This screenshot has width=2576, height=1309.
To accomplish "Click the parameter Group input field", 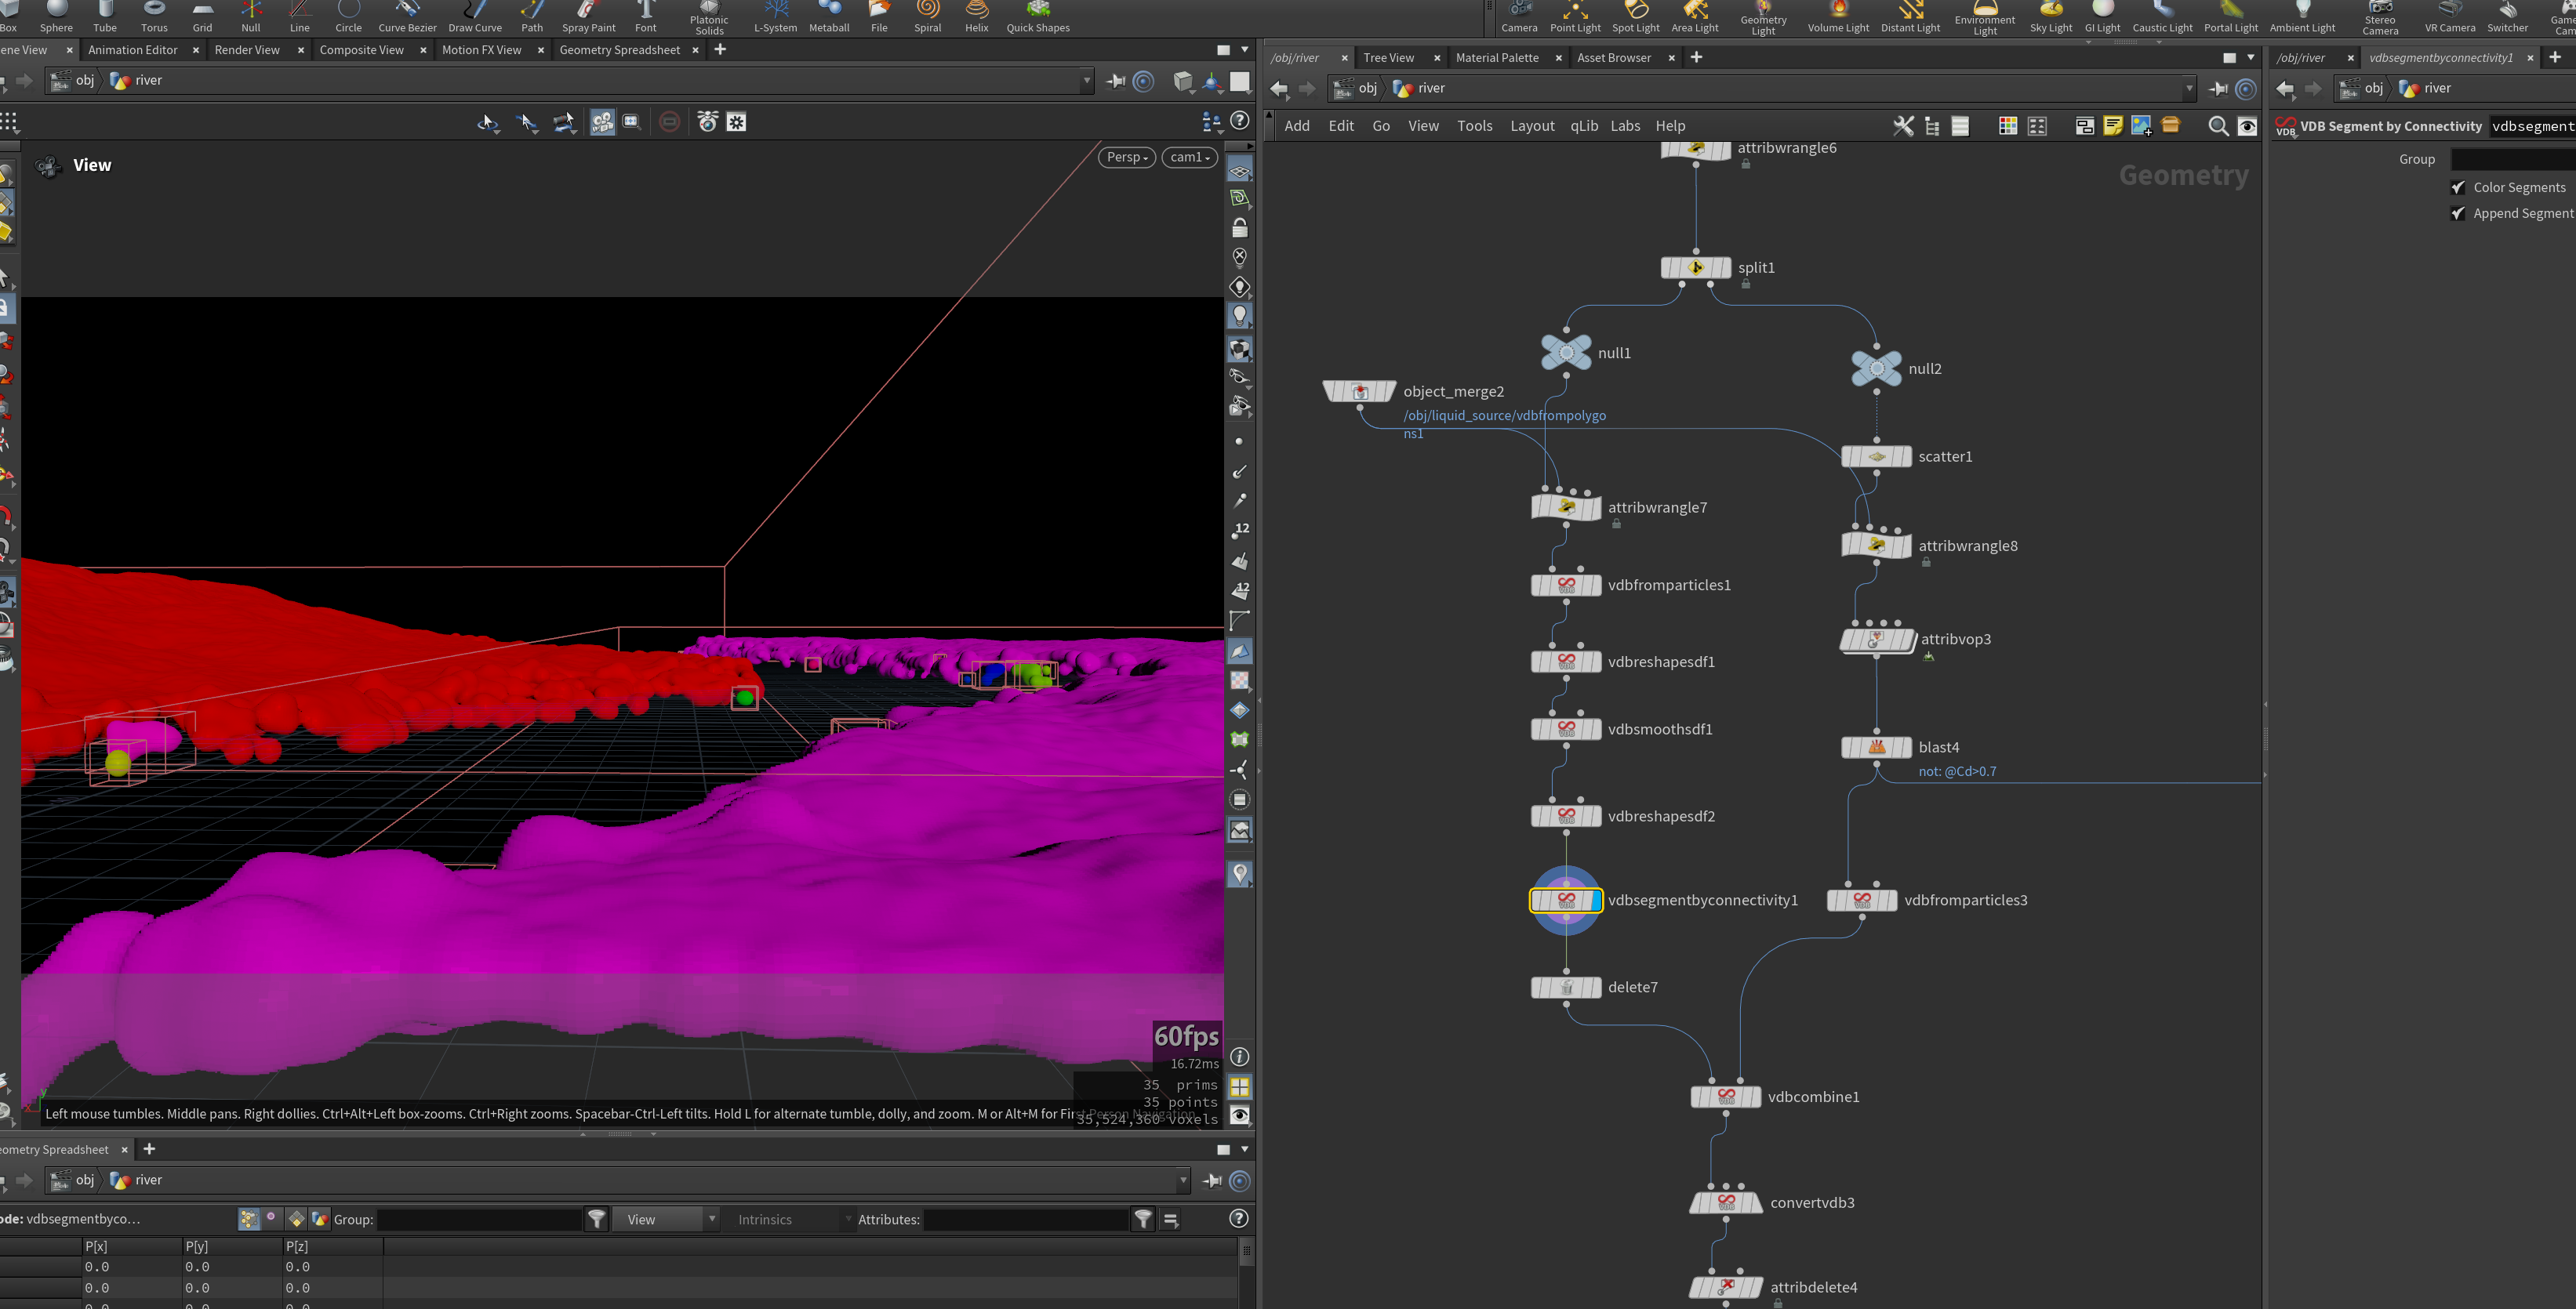I will tap(2513, 160).
